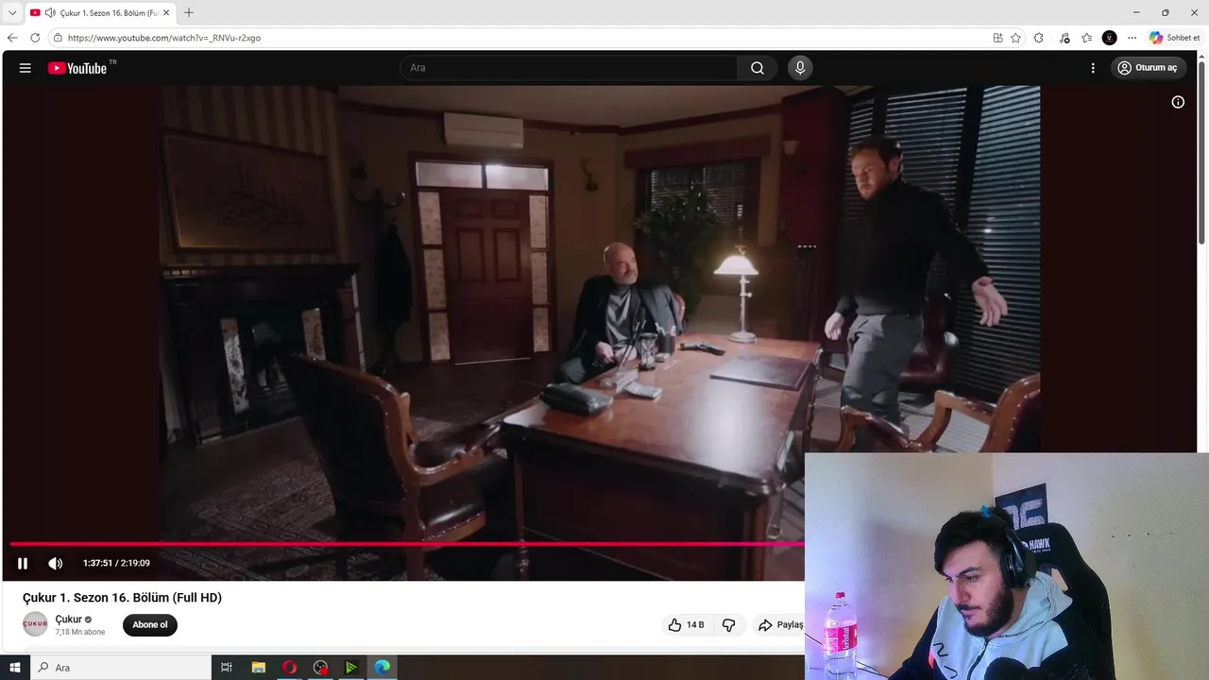Reload the page with refresh icon

[35, 38]
